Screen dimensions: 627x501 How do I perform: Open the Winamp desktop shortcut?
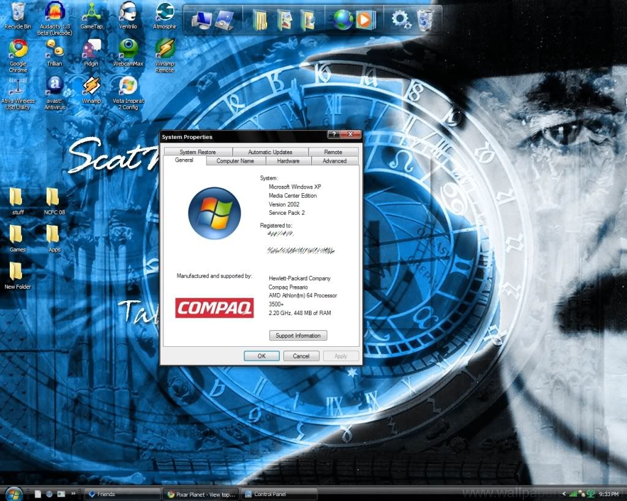(91, 85)
